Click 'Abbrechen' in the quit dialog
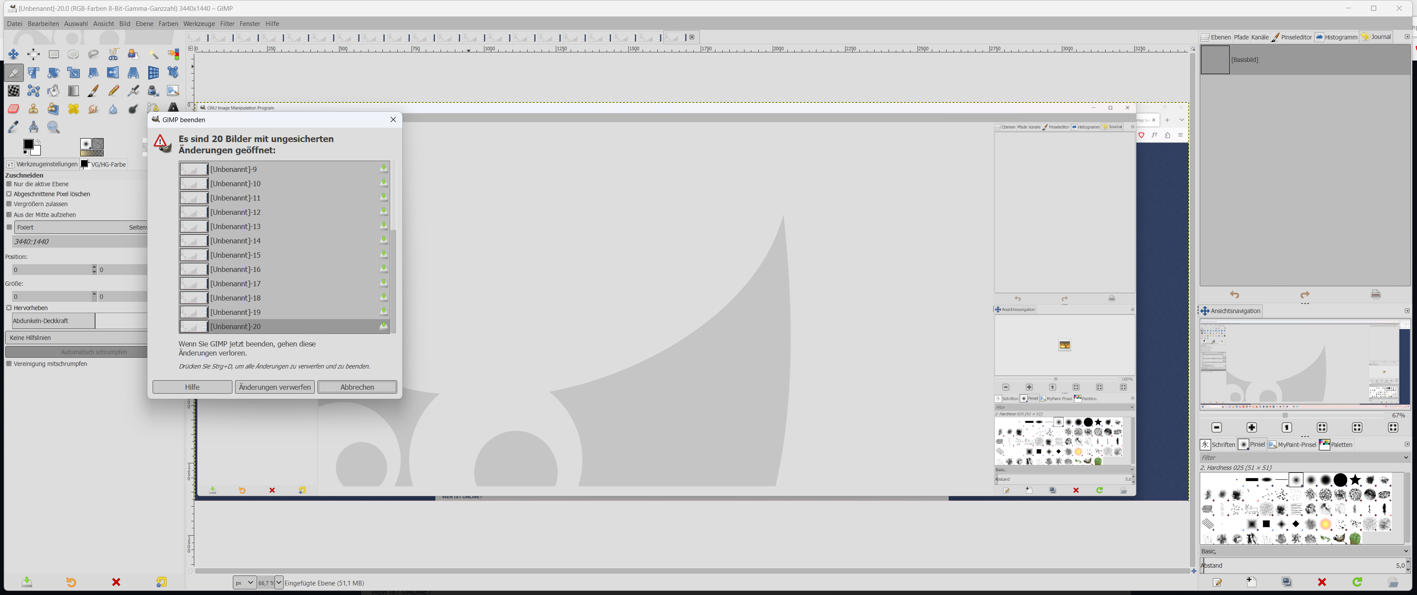Image resolution: width=1417 pixels, height=595 pixels. click(x=357, y=387)
